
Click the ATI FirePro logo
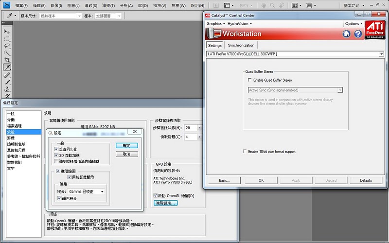pos(375,30)
